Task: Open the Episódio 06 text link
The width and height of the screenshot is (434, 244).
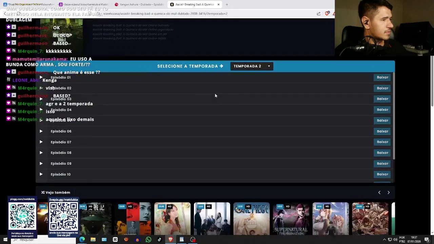Action: point(61,131)
